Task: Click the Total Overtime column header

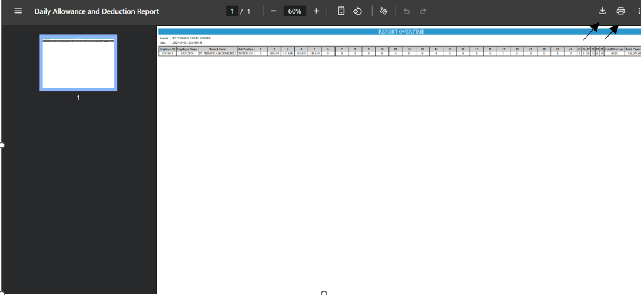Action: [614, 49]
